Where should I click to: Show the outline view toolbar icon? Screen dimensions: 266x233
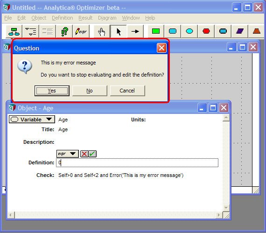pos(31,31)
